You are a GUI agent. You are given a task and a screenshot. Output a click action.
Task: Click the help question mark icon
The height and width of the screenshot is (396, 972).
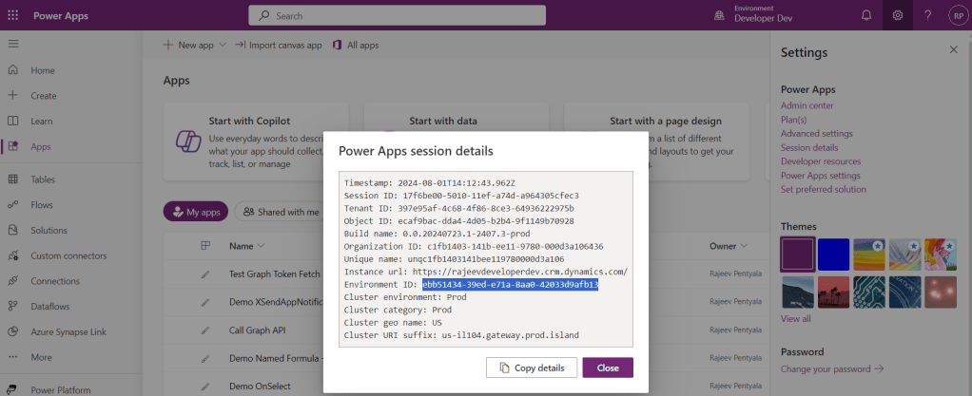pos(926,15)
